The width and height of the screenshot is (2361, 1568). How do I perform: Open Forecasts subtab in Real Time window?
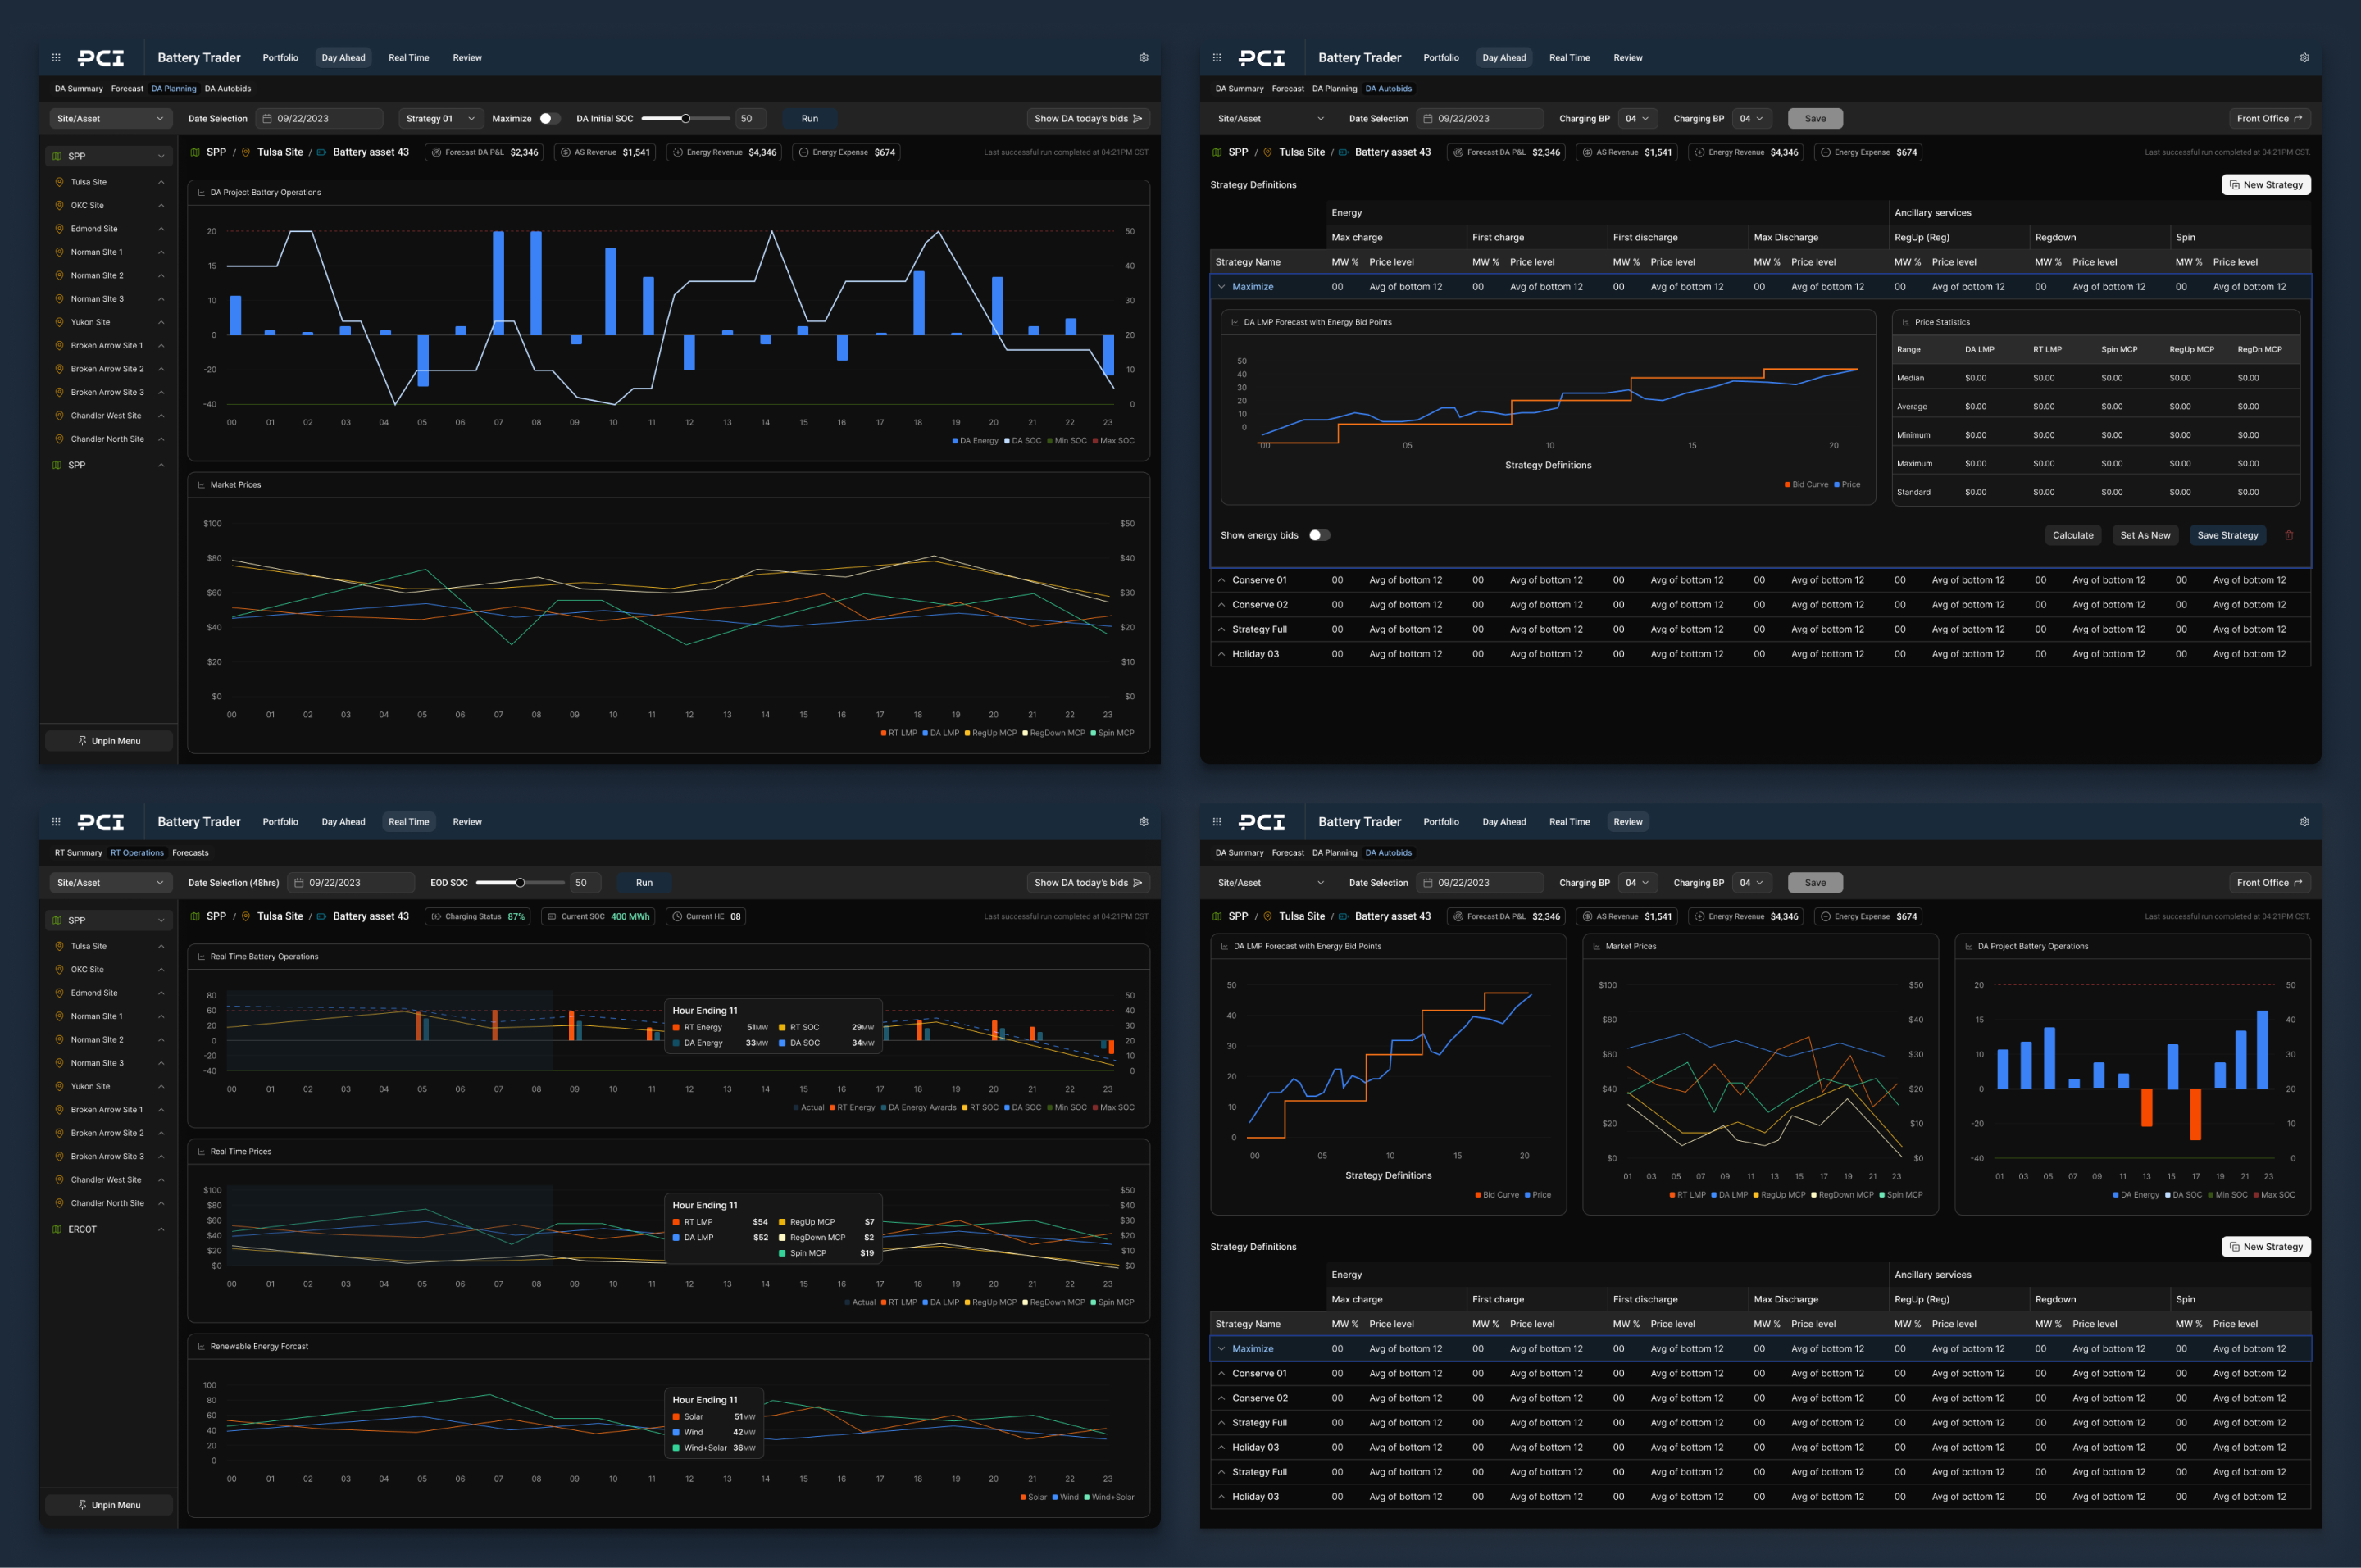click(x=190, y=853)
